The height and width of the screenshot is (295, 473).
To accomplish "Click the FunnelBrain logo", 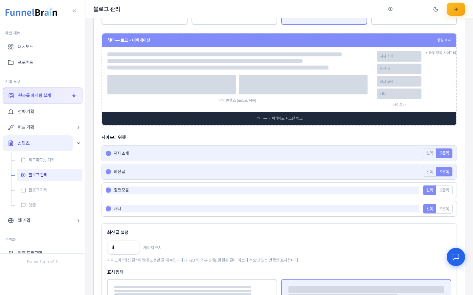I will [x=31, y=11].
